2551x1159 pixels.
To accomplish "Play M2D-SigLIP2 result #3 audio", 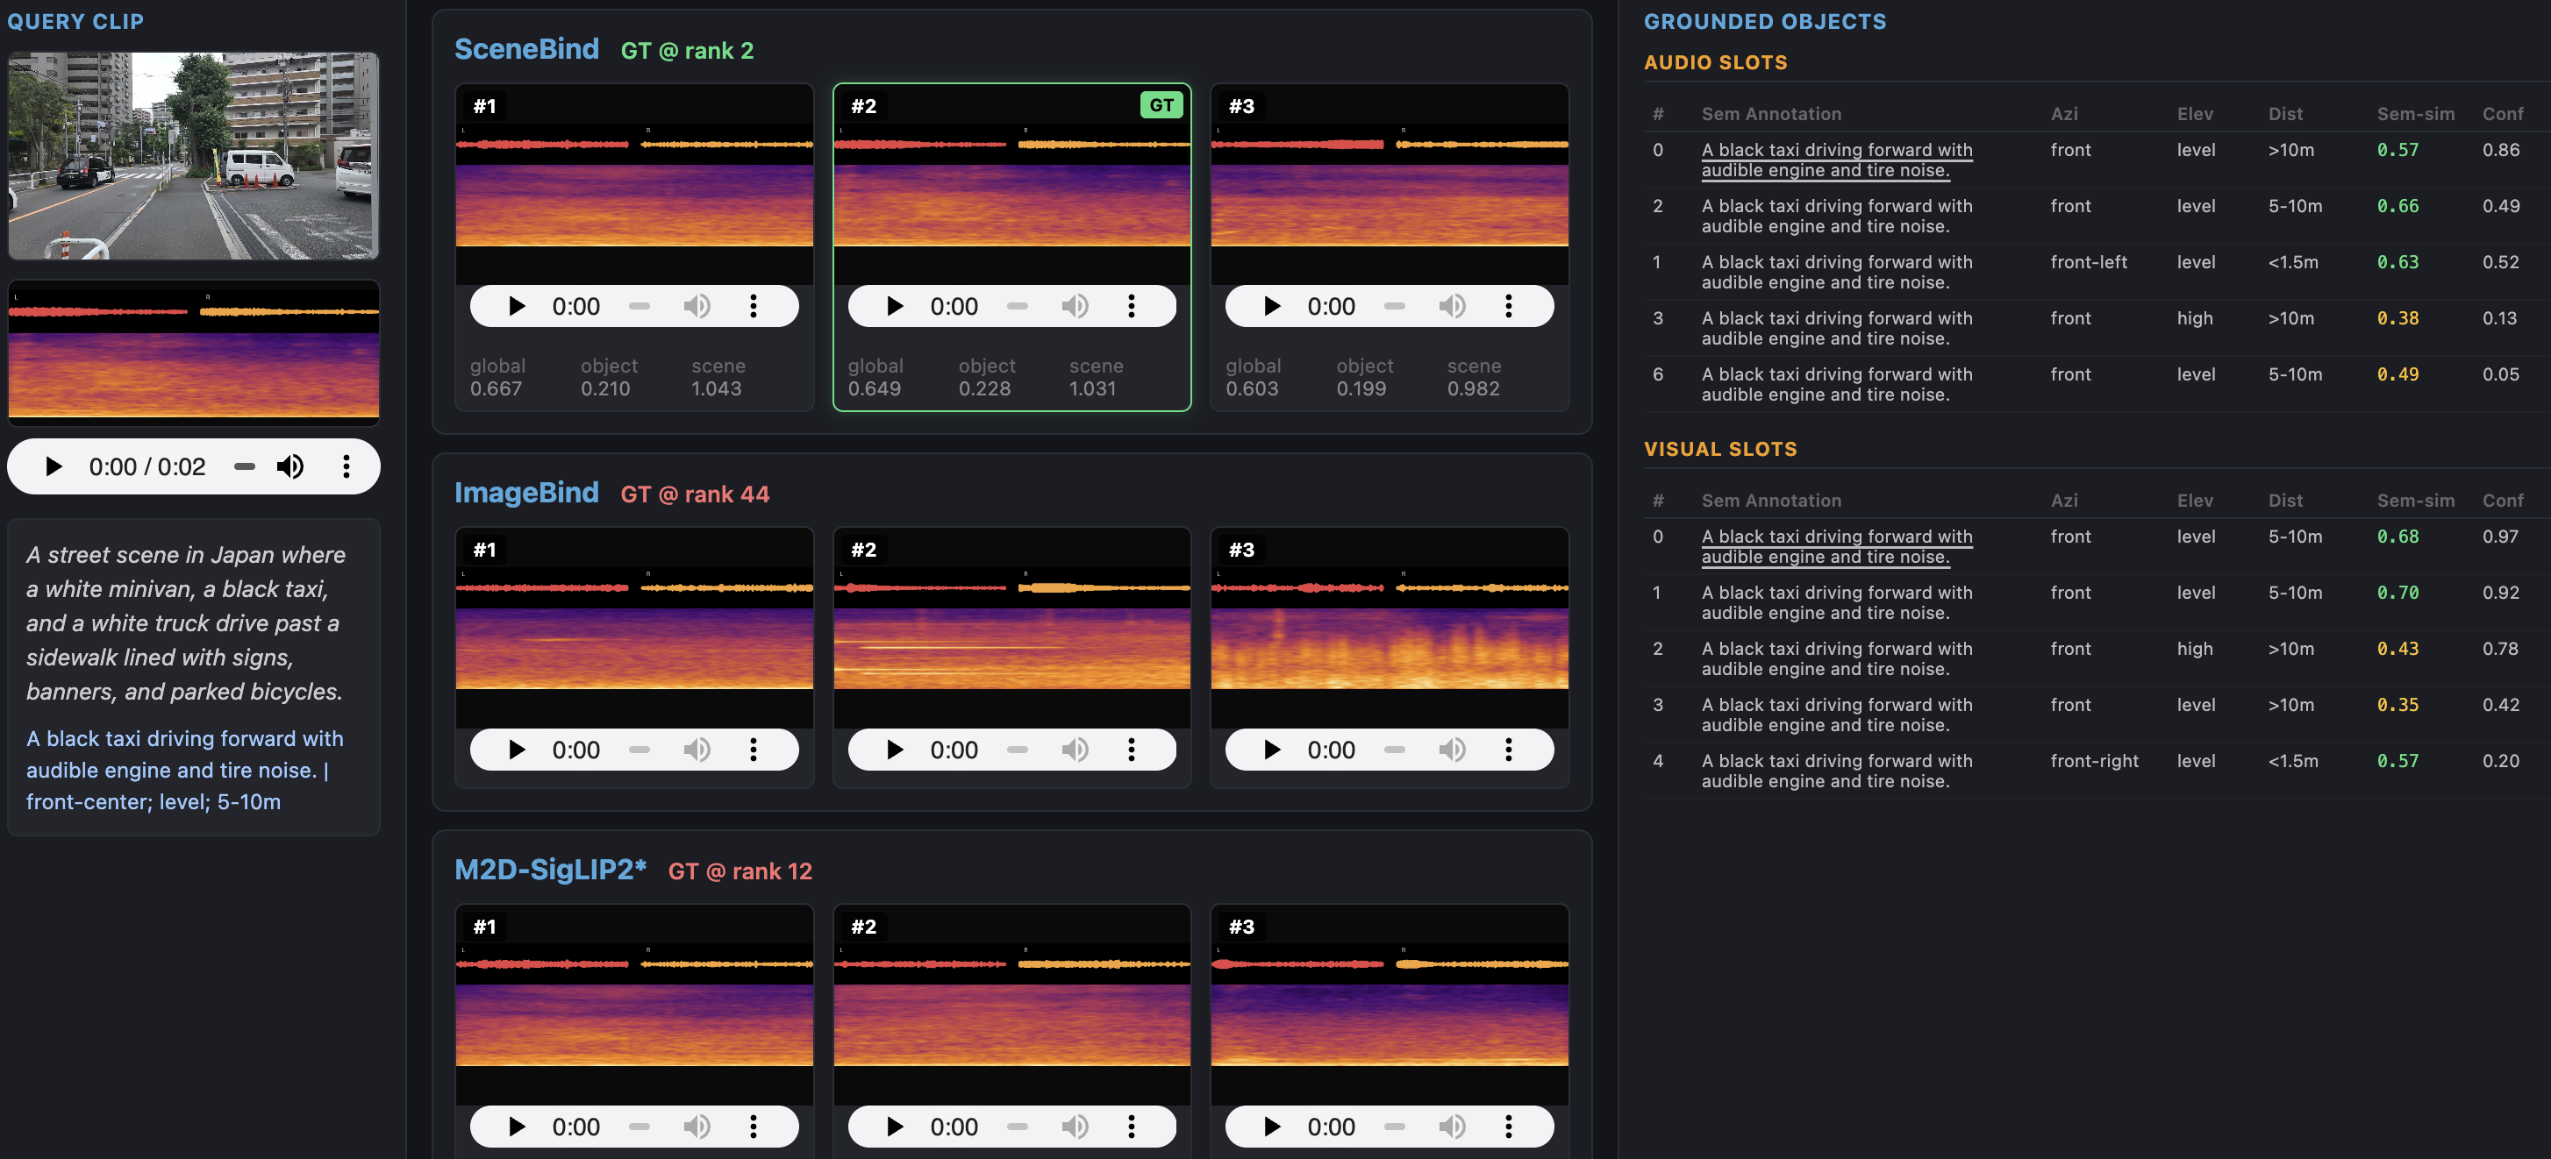I will (x=1271, y=1127).
